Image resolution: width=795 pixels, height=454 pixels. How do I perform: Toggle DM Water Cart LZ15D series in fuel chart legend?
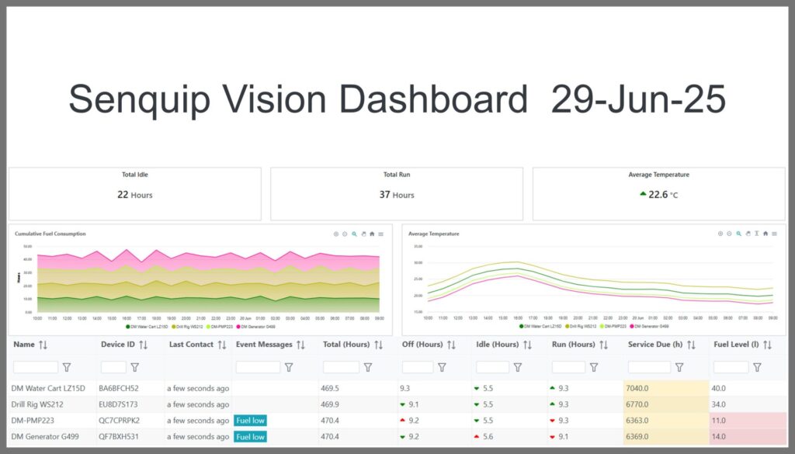coord(147,327)
